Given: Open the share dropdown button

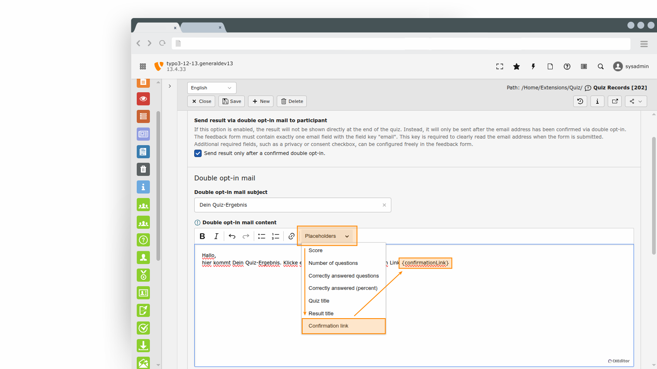Looking at the screenshot, I should pos(636,101).
